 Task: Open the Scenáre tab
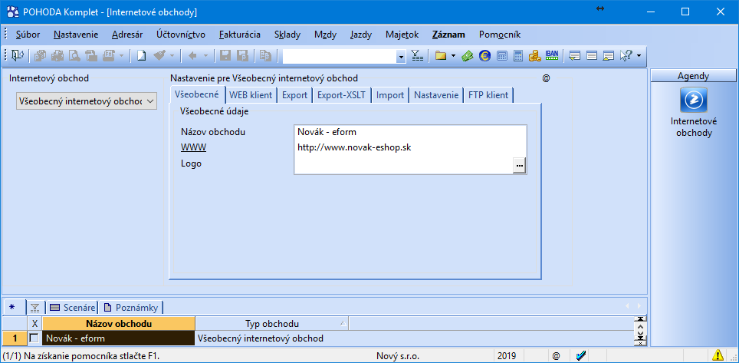(72, 307)
